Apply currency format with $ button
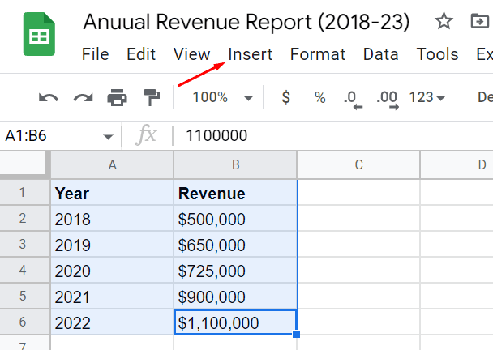The height and width of the screenshot is (350, 493). click(285, 97)
